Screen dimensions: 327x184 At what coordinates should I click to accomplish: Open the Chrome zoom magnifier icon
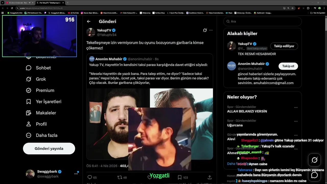tap(288, 8)
